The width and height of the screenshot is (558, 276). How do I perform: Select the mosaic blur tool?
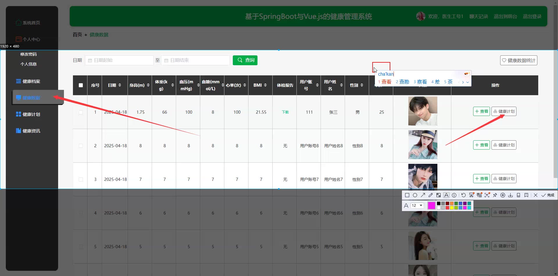439,195
